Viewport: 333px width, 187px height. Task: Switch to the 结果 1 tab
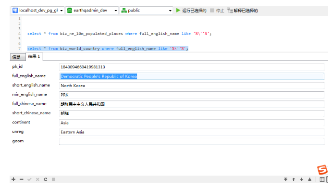click(x=34, y=56)
